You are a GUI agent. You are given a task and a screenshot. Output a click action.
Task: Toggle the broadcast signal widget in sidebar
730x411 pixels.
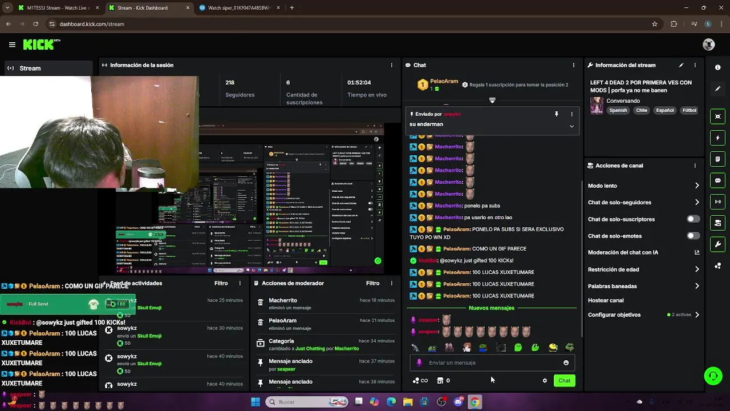tap(718, 202)
